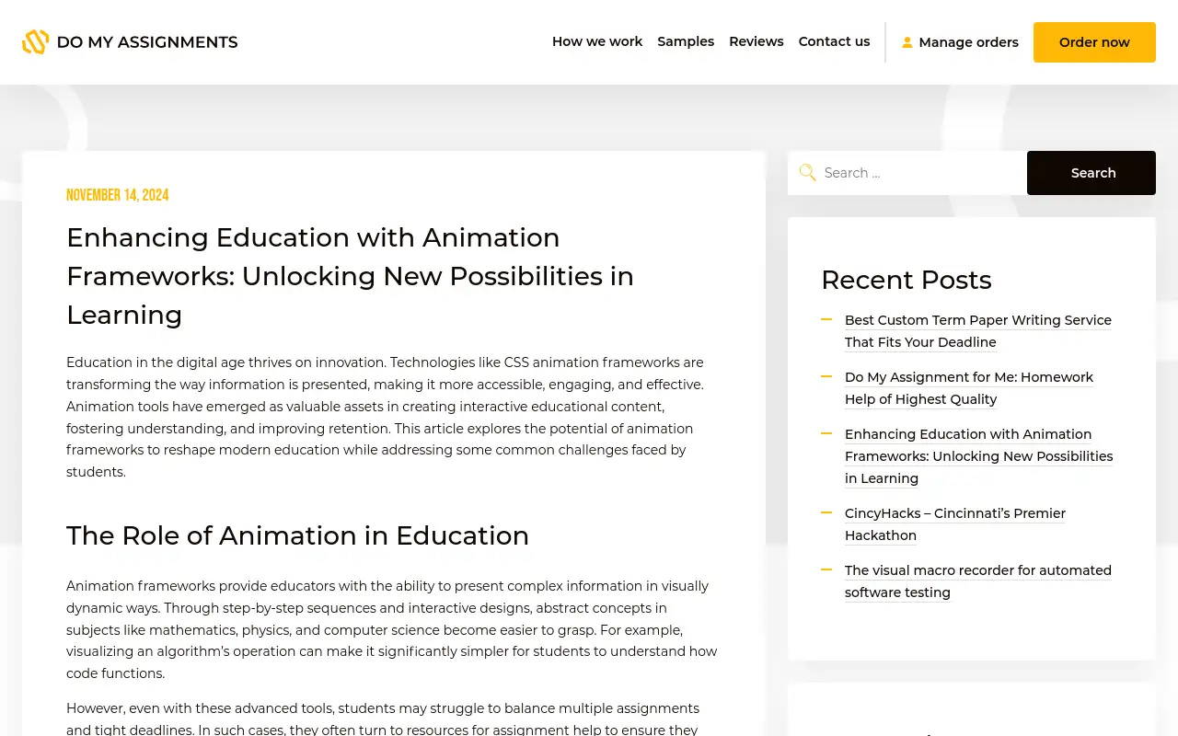The width and height of the screenshot is (1178, 736).
Task: Click the user icon beside Manage orders
Action: pyautogui.click(x=907, y=42)
